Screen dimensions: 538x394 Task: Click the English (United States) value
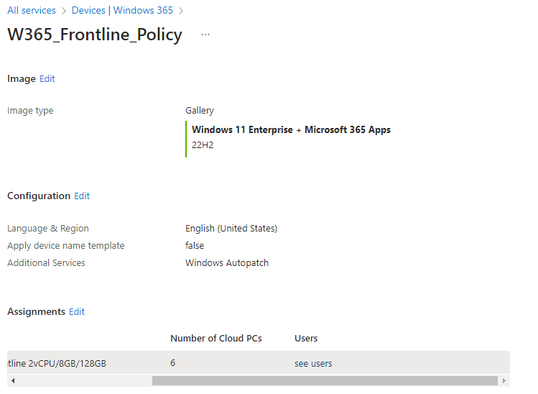pos(231,229)
